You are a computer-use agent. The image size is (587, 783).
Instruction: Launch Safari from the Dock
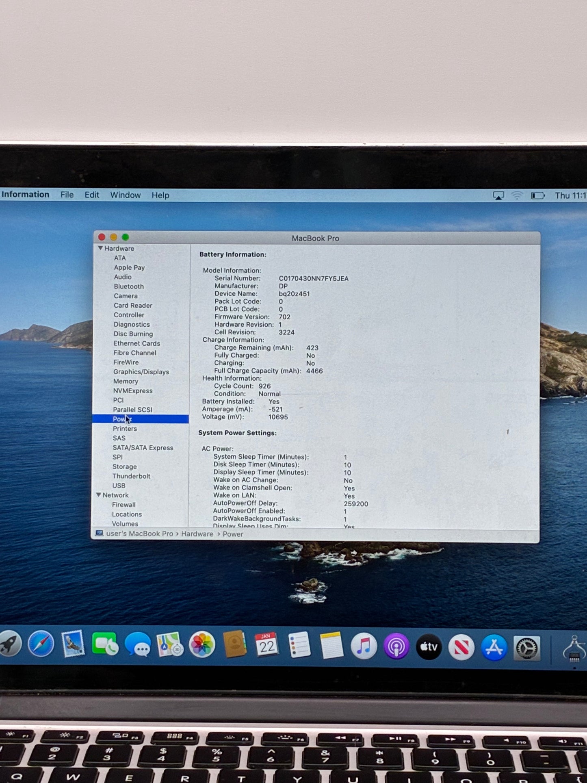pos(41,644)
